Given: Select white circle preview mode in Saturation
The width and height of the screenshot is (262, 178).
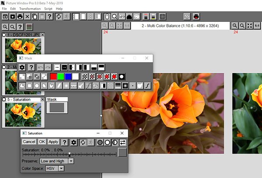Looking at the screenshot, I should click(x=107, y=142).
